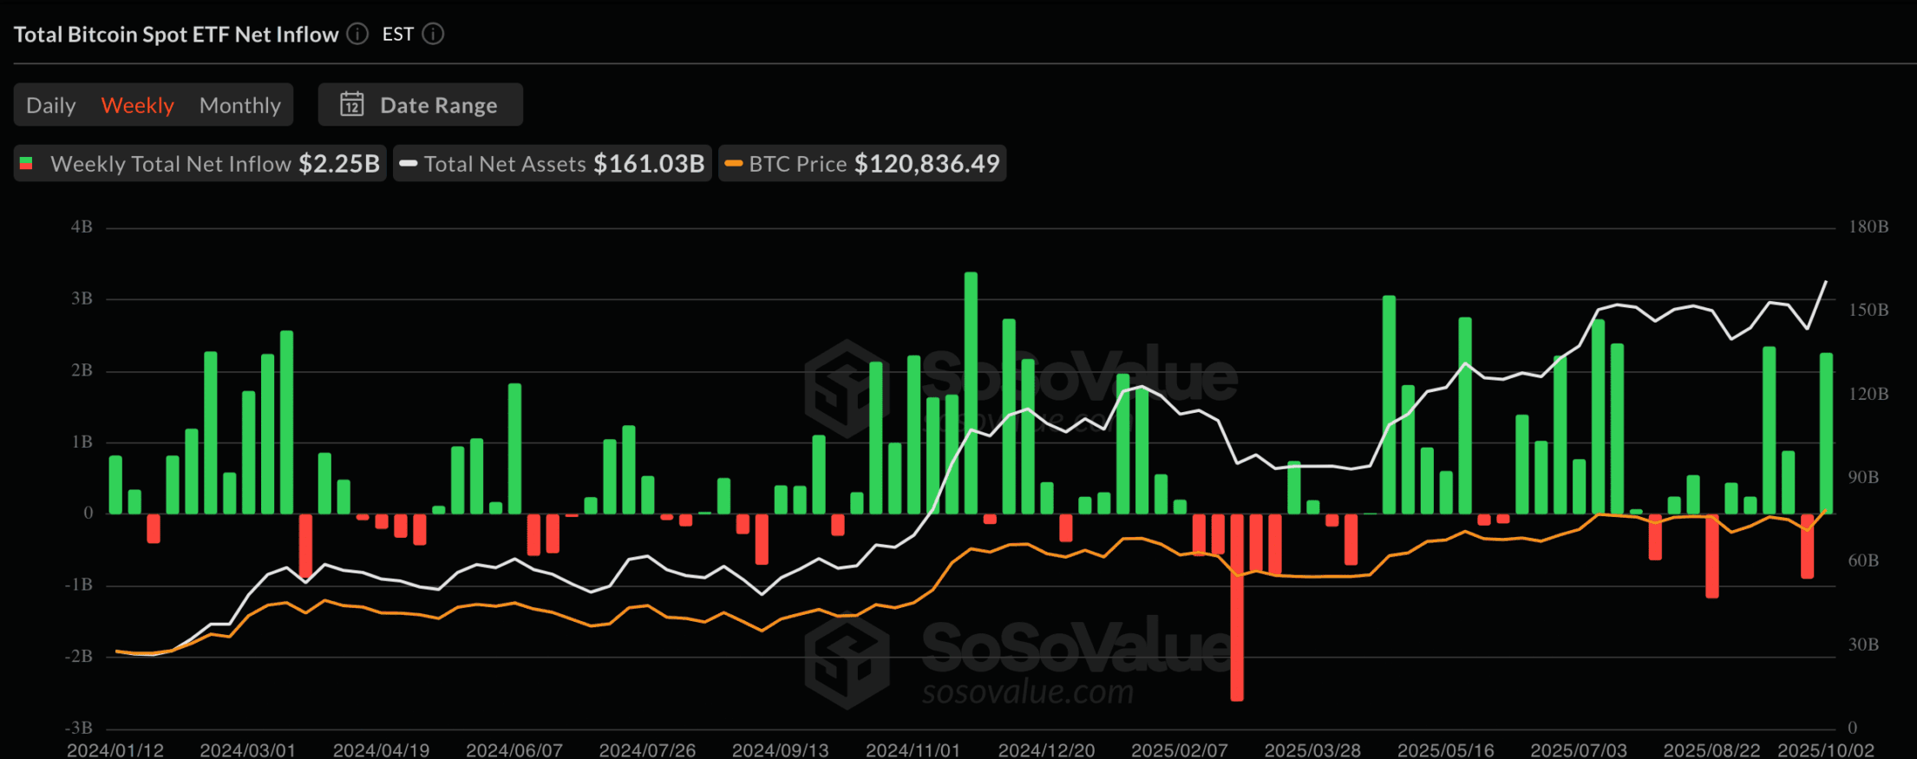Click the white Total Net Assets legend marker
This screenshot has width=1917, height=759.
[409, 164]
